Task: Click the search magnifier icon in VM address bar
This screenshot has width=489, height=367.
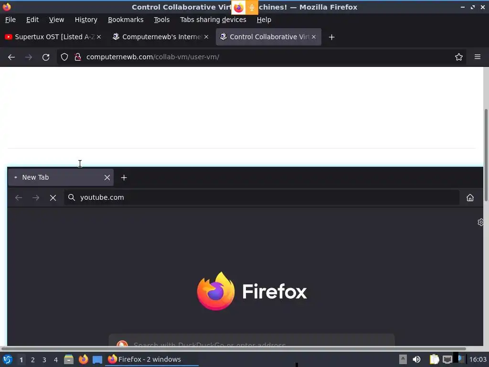Action: pos(72,197)
